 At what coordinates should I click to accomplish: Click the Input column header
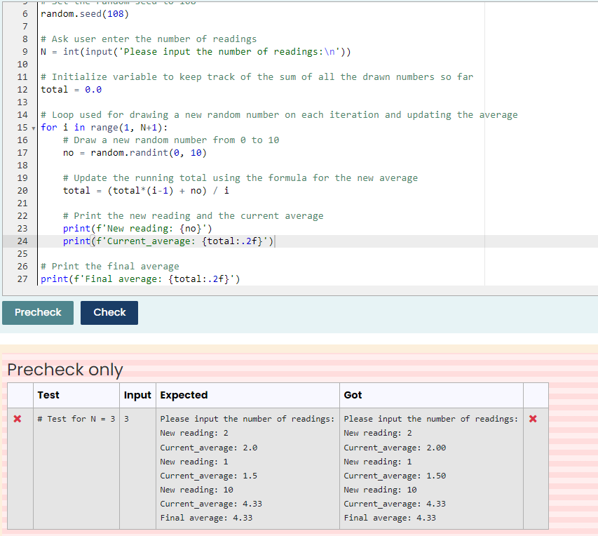(x=137, y=395)
